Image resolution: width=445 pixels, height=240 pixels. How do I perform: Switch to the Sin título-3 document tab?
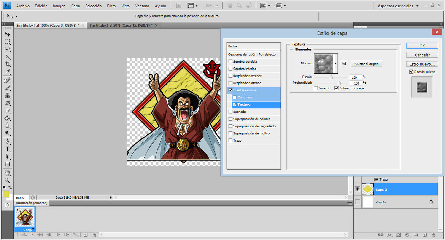click(121, 25)
